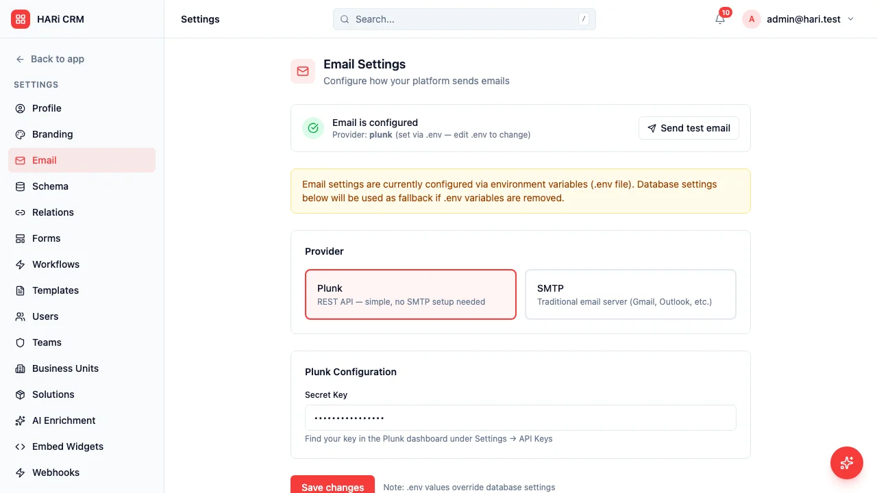Select the SMTP provider option
The image size is (877, 493).
pos(630,294)
